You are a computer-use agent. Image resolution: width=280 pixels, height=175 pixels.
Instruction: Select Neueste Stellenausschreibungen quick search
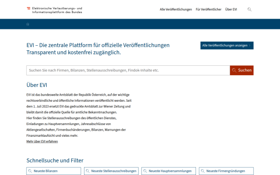click(x=111, y=171)
